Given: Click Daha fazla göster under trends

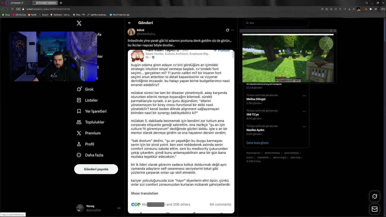Looking at the screenshot, I should [258, 143].
